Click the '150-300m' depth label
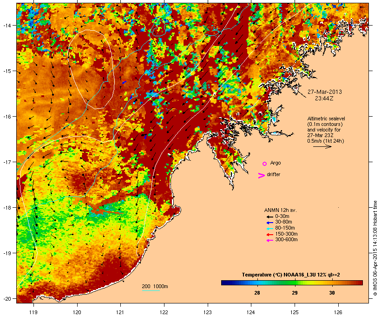 [x=286, y=234]
